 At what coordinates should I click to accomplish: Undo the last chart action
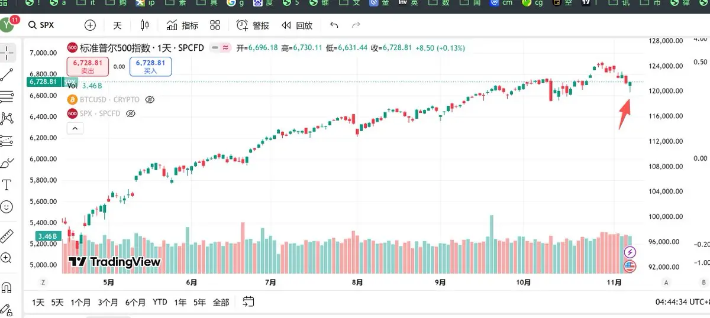pyautogui.click(x=334, y=25)
